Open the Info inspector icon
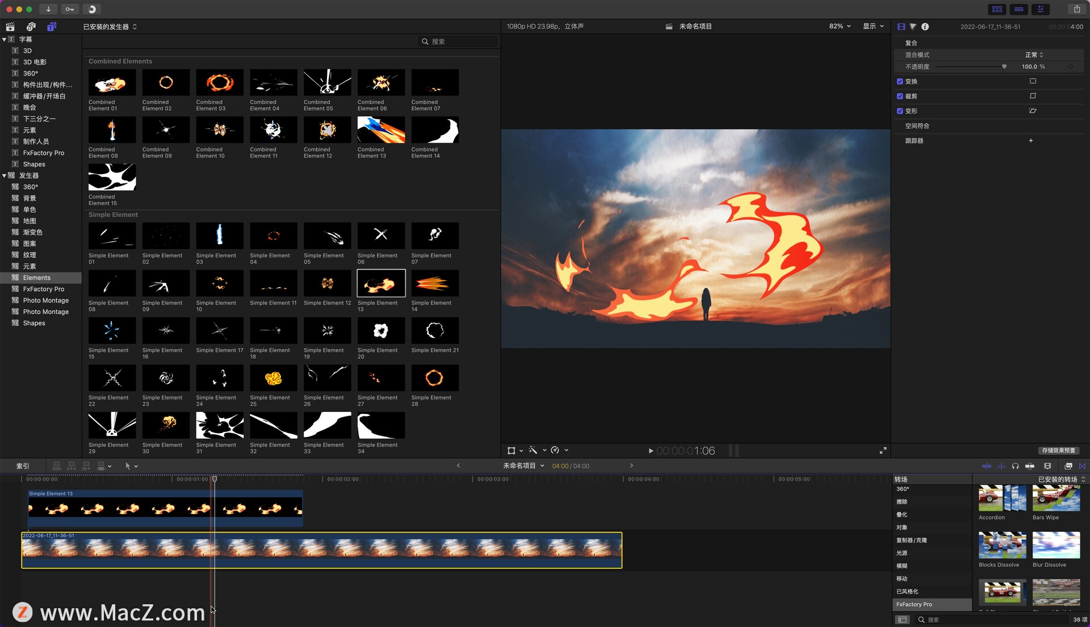 pos(925,27)
